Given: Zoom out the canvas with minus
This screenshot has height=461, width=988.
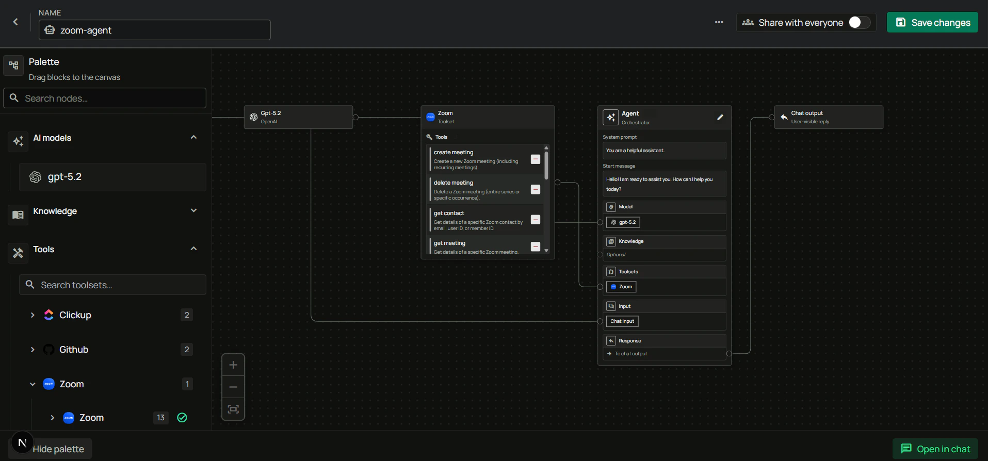Looking at the screenshot, I should pos(233,387).
